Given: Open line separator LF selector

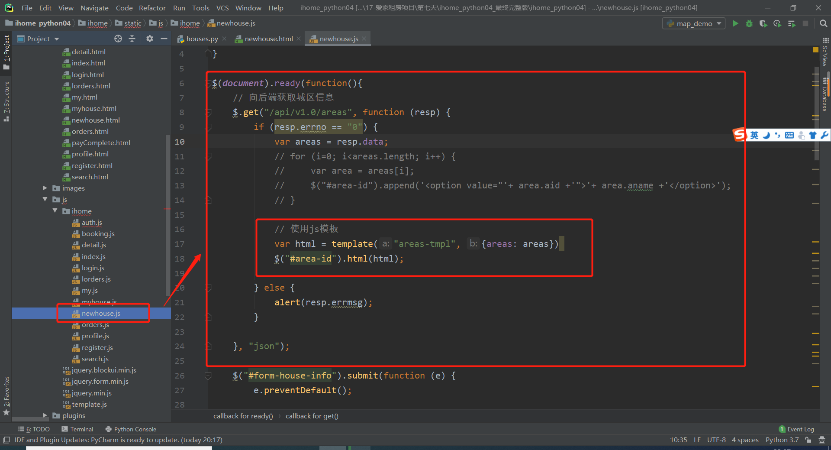Looking at the screenshot, I should click(x=697, y=440).
